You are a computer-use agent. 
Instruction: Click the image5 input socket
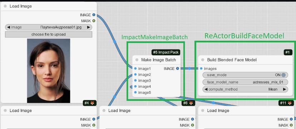pyautogui.click(x=135, y=92)
